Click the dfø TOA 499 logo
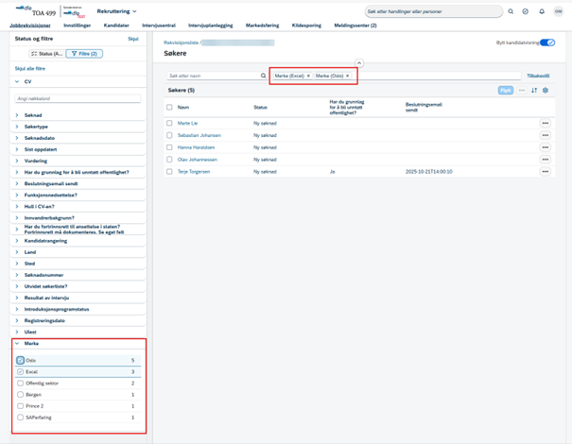 point(36,11)
